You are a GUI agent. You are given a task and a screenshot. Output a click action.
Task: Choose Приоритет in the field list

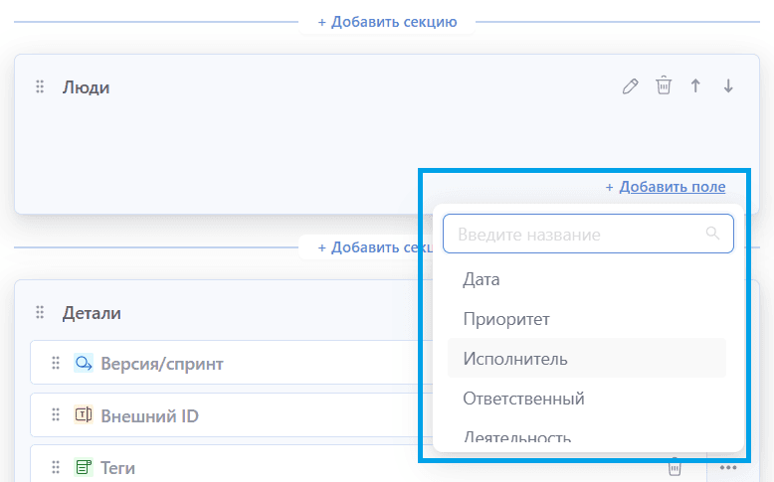pos(506,319)
